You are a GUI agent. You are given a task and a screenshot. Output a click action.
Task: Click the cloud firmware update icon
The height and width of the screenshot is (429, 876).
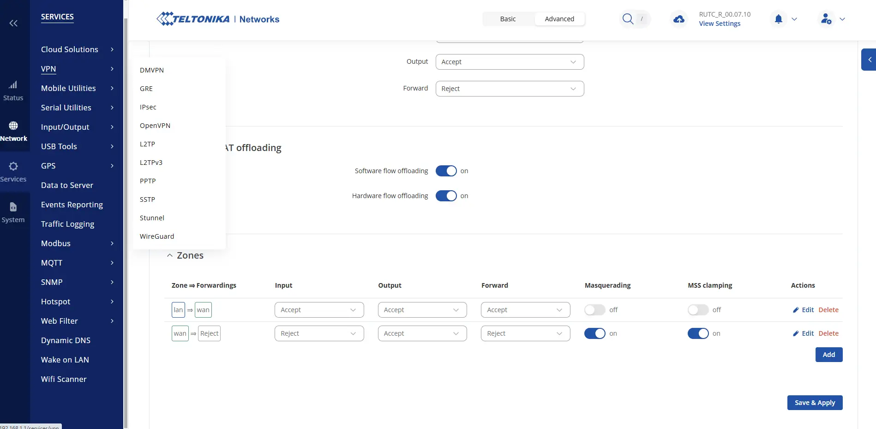(679, 19)
